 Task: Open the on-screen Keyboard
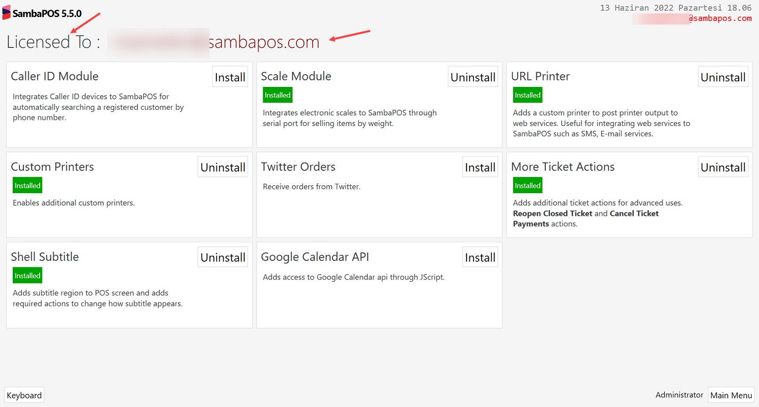(x=24, y=395)
